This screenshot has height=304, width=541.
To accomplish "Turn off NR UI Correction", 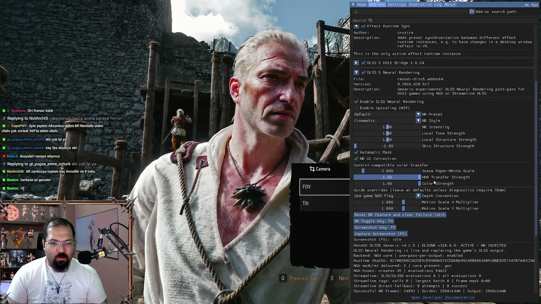I will click(356, 159).
